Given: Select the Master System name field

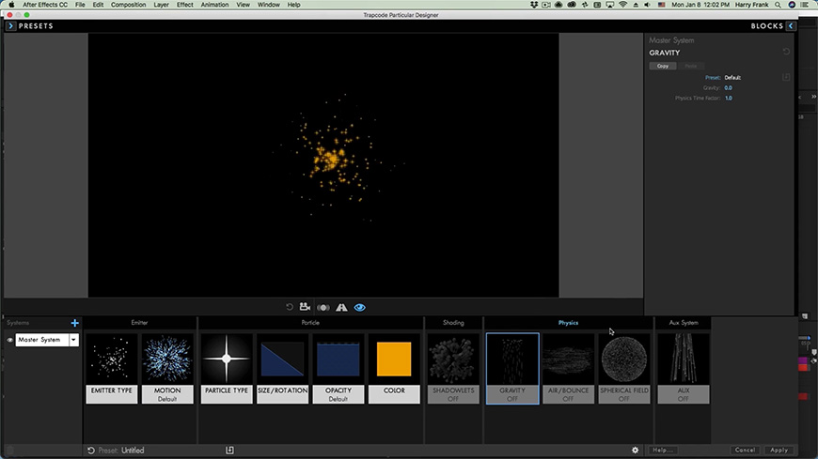Looking at the screenshot, I should coord(41,340).
